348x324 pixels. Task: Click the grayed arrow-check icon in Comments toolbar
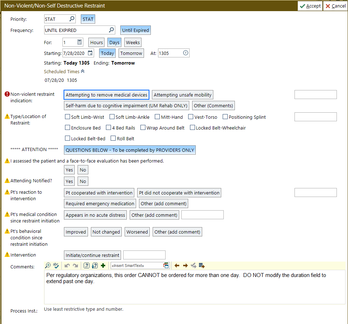pos(194,266)
